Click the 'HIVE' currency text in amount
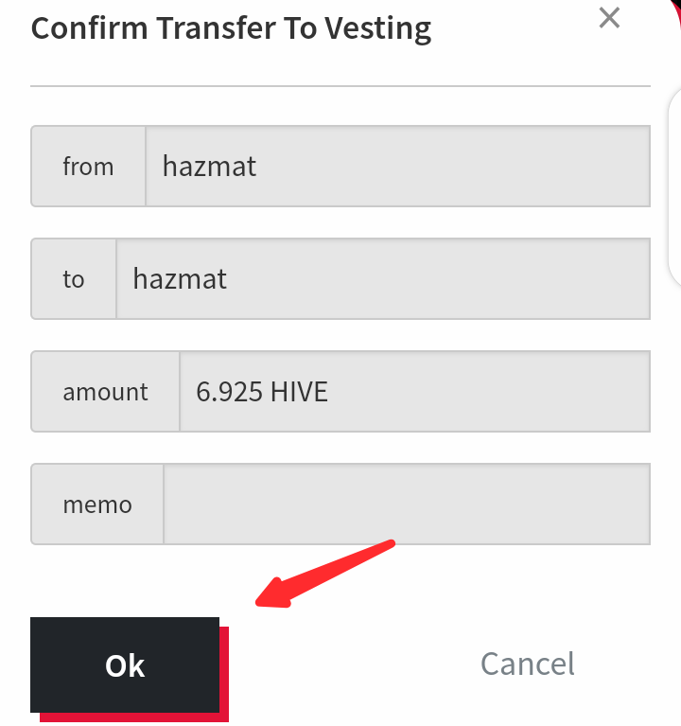The image size is (681, 726). pos(299,392)
